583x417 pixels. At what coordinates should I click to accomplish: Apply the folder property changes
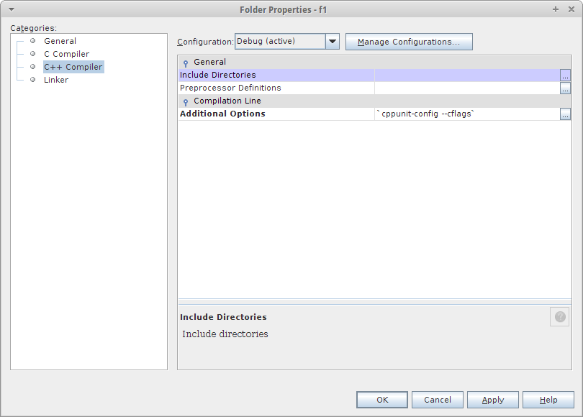[x=492, y=400]
